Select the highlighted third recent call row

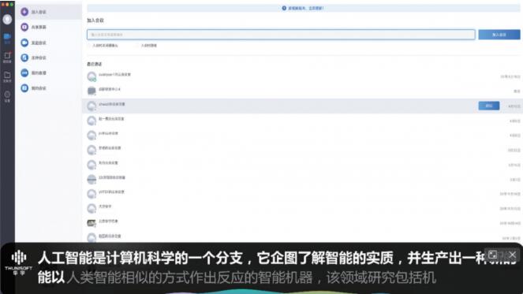[303, 106]
